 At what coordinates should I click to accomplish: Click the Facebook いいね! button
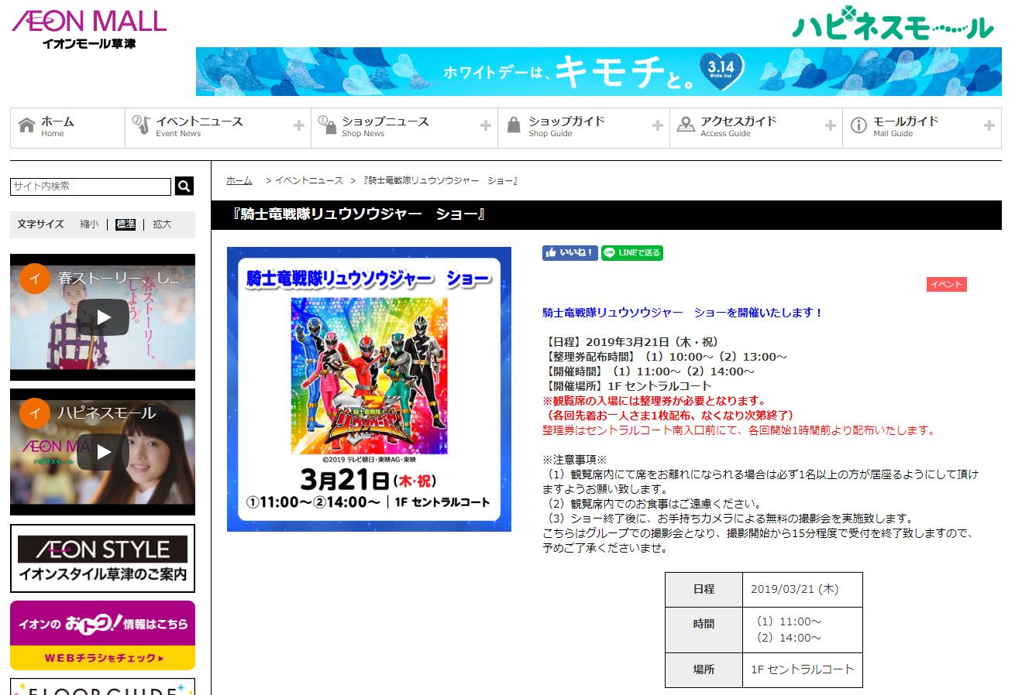click(x=570, y=252)
